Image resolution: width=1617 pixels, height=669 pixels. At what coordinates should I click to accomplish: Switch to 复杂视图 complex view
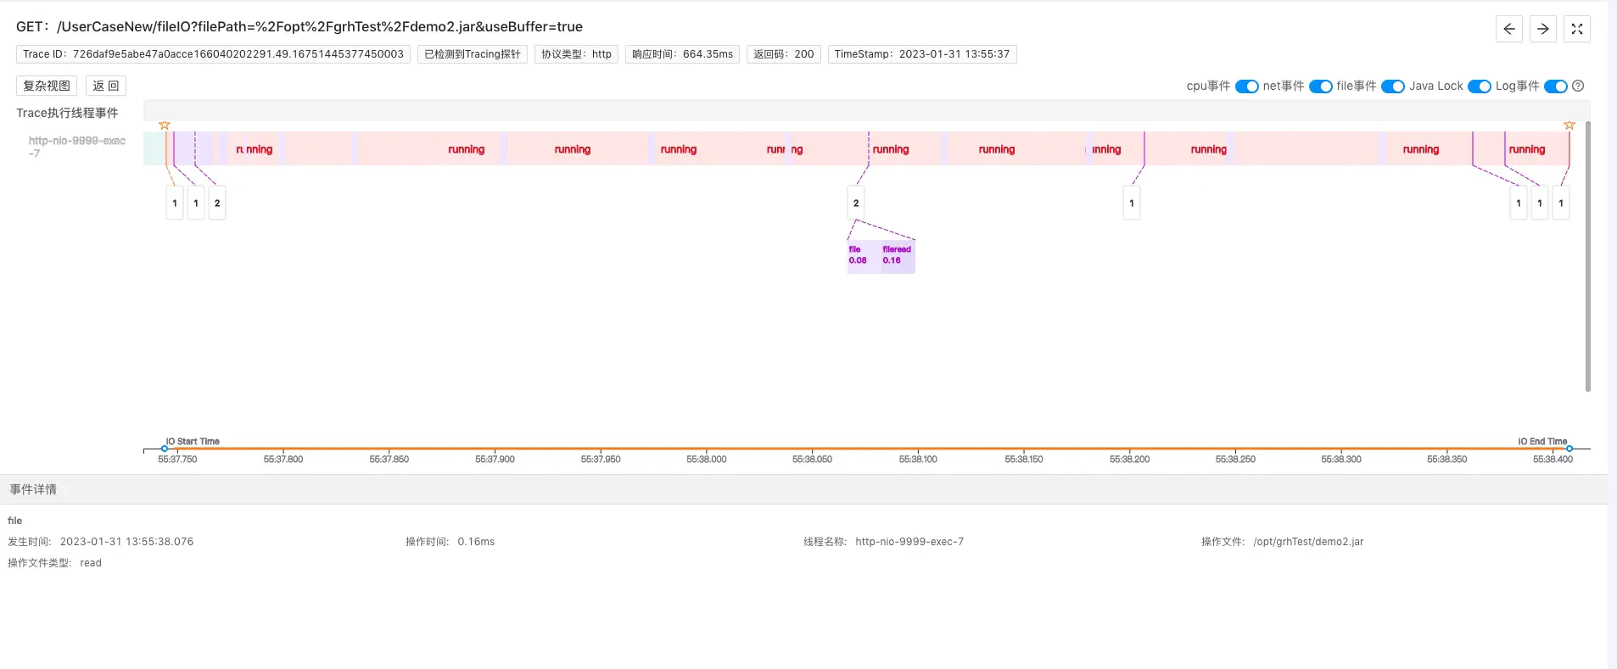tap(47, 86)
